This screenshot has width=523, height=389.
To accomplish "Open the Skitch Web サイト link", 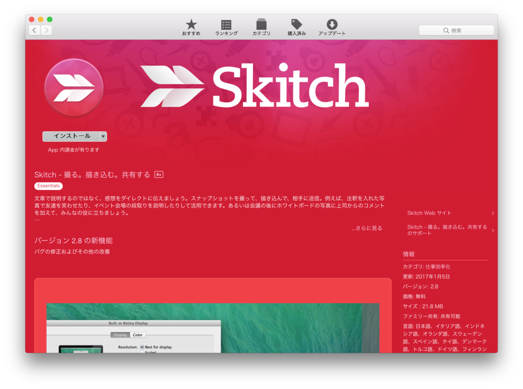I will [x=429, y=213].
